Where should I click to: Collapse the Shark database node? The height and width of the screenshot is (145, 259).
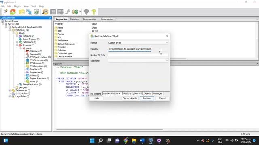click(13, 33)
